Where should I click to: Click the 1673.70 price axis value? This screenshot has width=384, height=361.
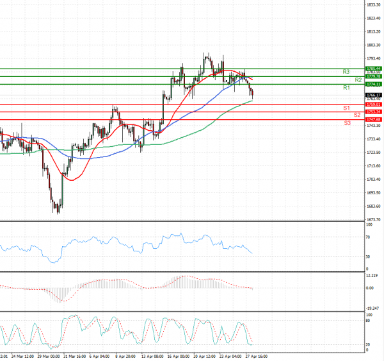coord(374,219)
